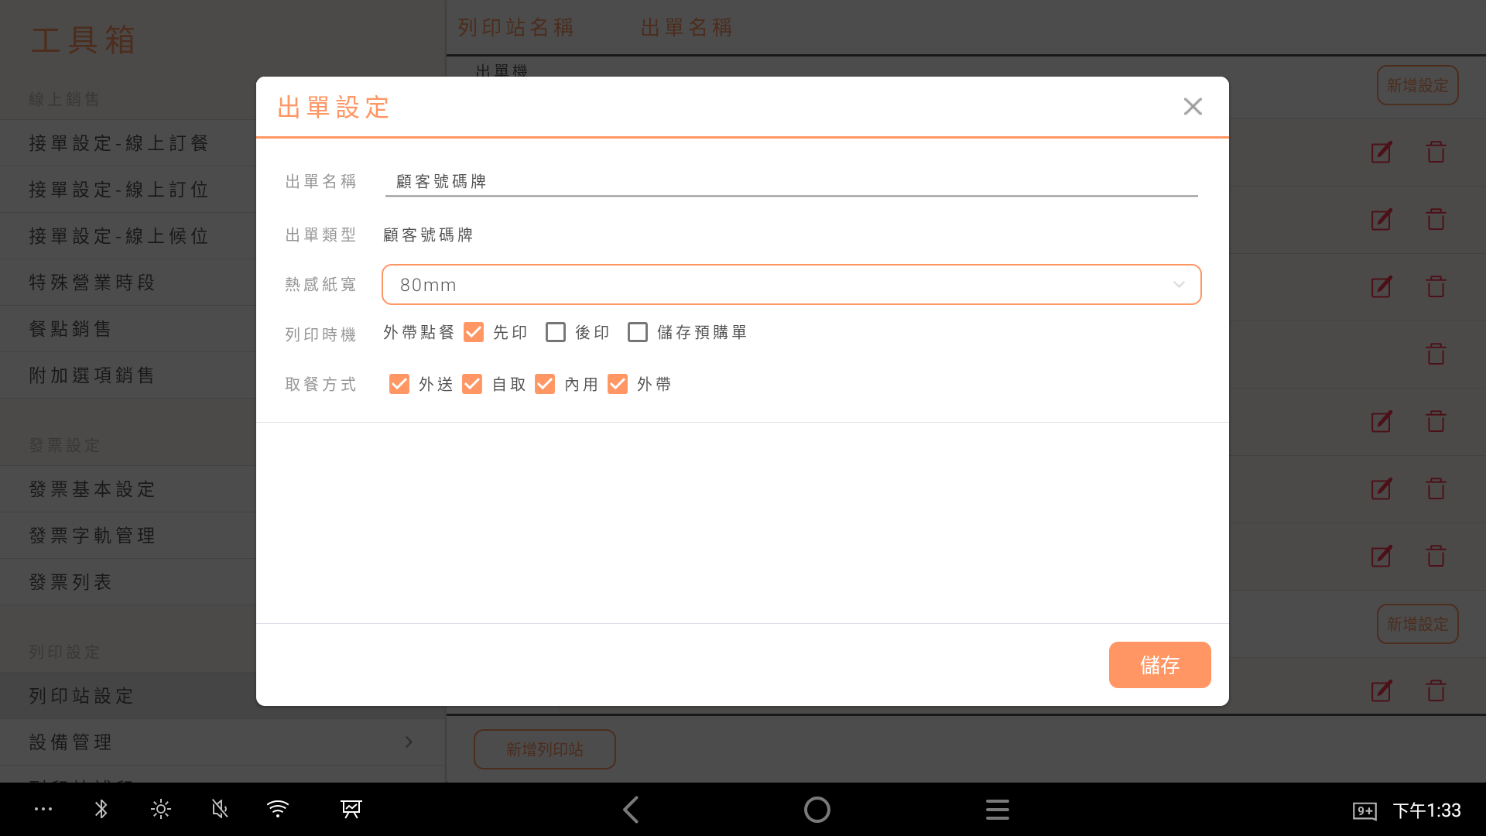Viewport: 1486px width, 836px height.
Task: Open the three-dots more options icon
Action: click(43, 810)
